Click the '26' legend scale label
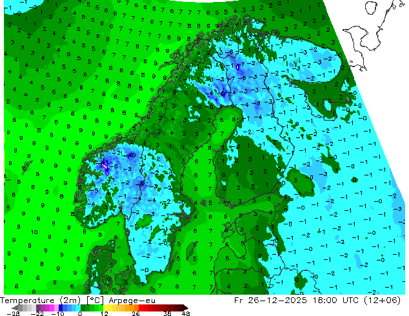Viewport: 409px width, 316px height. tap(135, 313)
